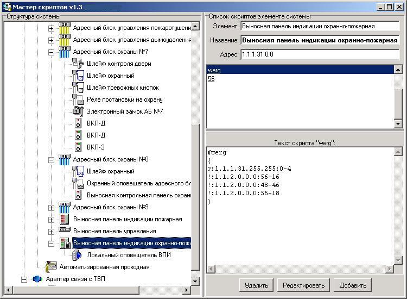407x299 pixels.
Task: Expand the Адресный блок охраны №9 node
Action: [x=52, y=208]
